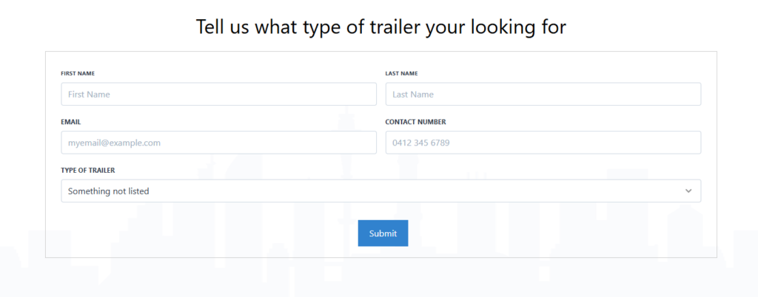Click into the Contact Number input box
The width and height of the screenshot is (758, 297).
(543, 143)
